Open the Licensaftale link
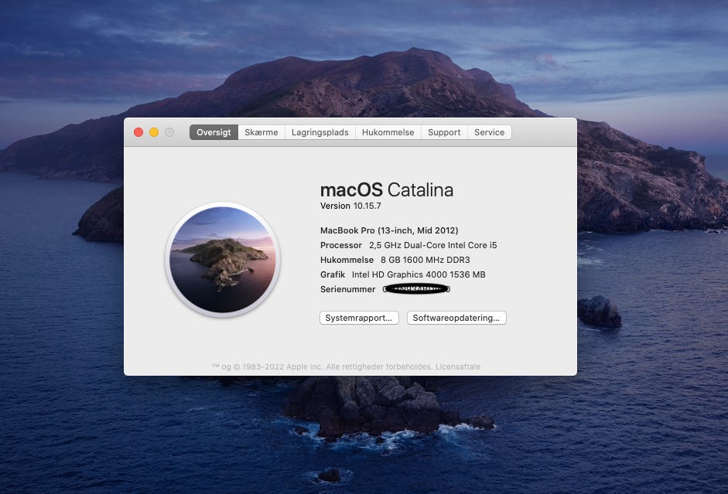 (458, 366)
